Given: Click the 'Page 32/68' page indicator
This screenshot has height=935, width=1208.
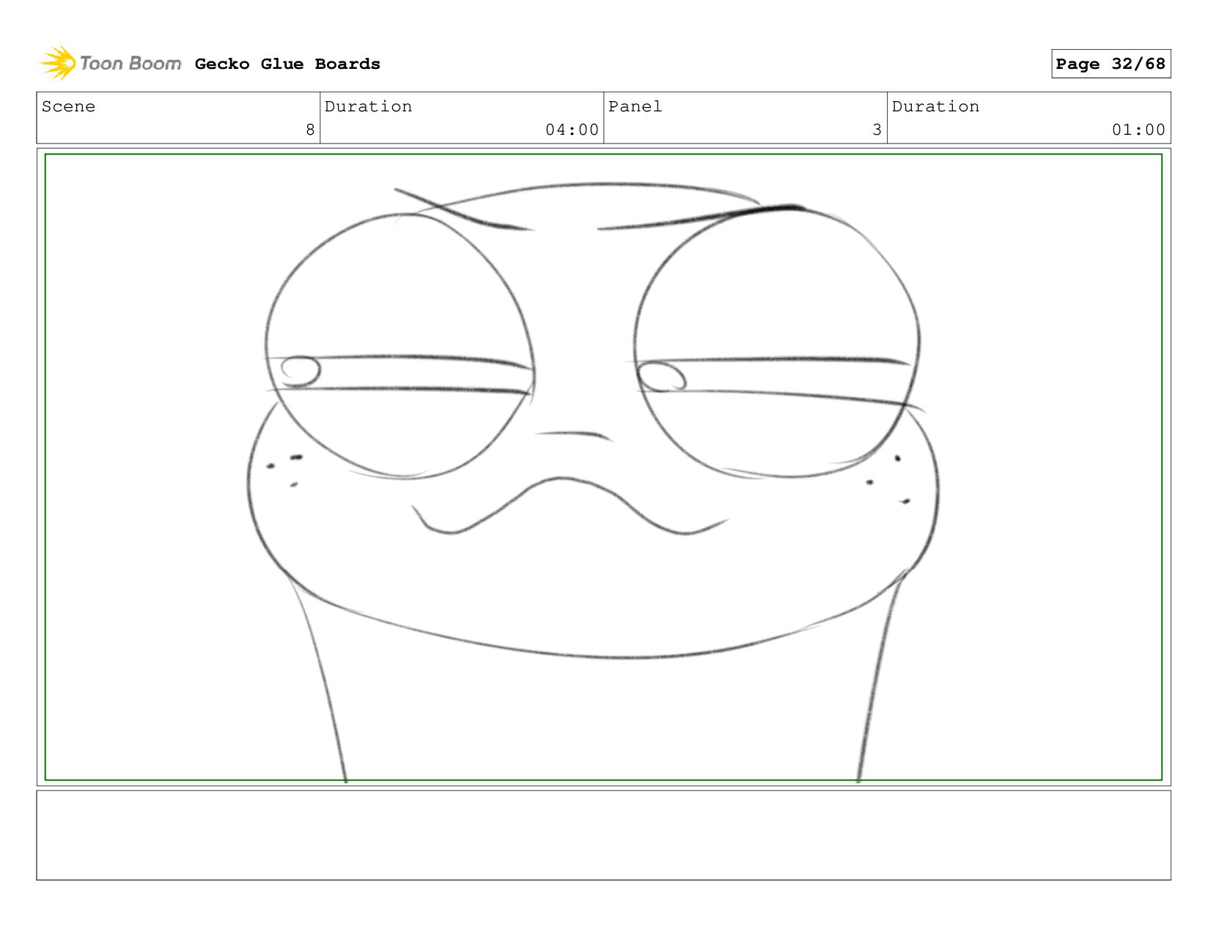Looking at the screenshot, I should [1111, 64].
